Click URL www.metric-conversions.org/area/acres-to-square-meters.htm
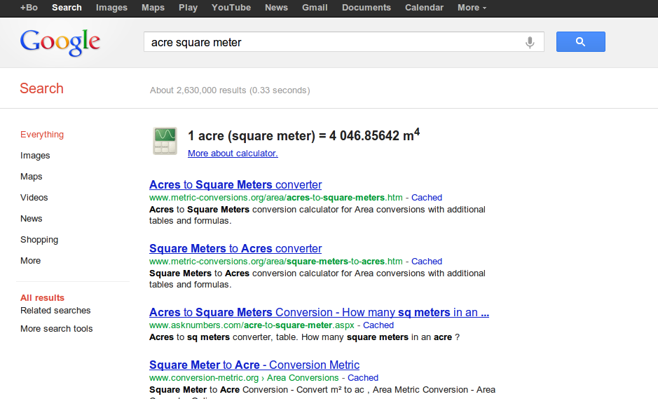Viewport: 658px width, 399px height. click(275, 198)
